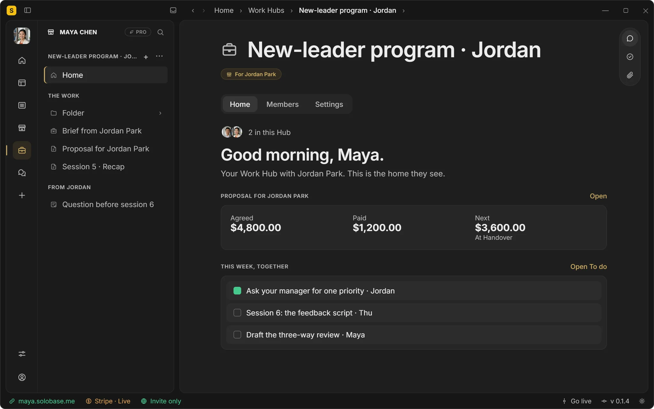Open Question before session 6
This screenshot has width=654, height=409.
[x=106, y=204]
